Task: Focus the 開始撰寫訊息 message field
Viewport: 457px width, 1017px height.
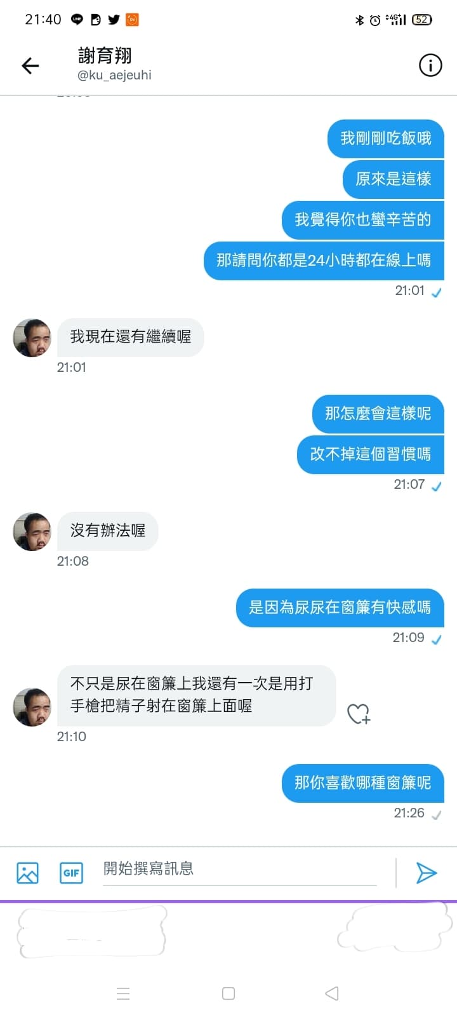Action: point(240,869)
